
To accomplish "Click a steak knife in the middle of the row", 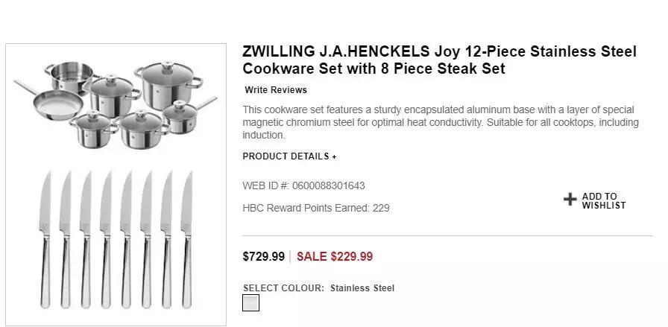I will coord(106,238).
